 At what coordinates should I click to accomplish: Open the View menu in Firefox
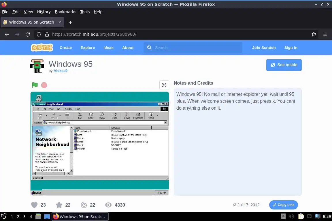(28, 12)
